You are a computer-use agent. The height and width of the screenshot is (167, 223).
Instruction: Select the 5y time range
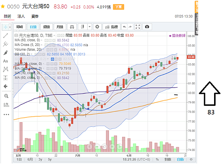50,160
